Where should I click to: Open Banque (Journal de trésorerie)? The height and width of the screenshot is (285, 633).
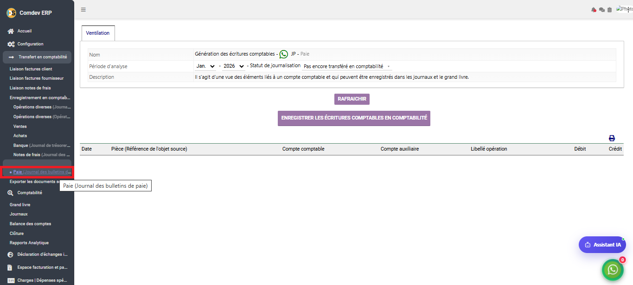pyautogui.click(x=42, y=146)
